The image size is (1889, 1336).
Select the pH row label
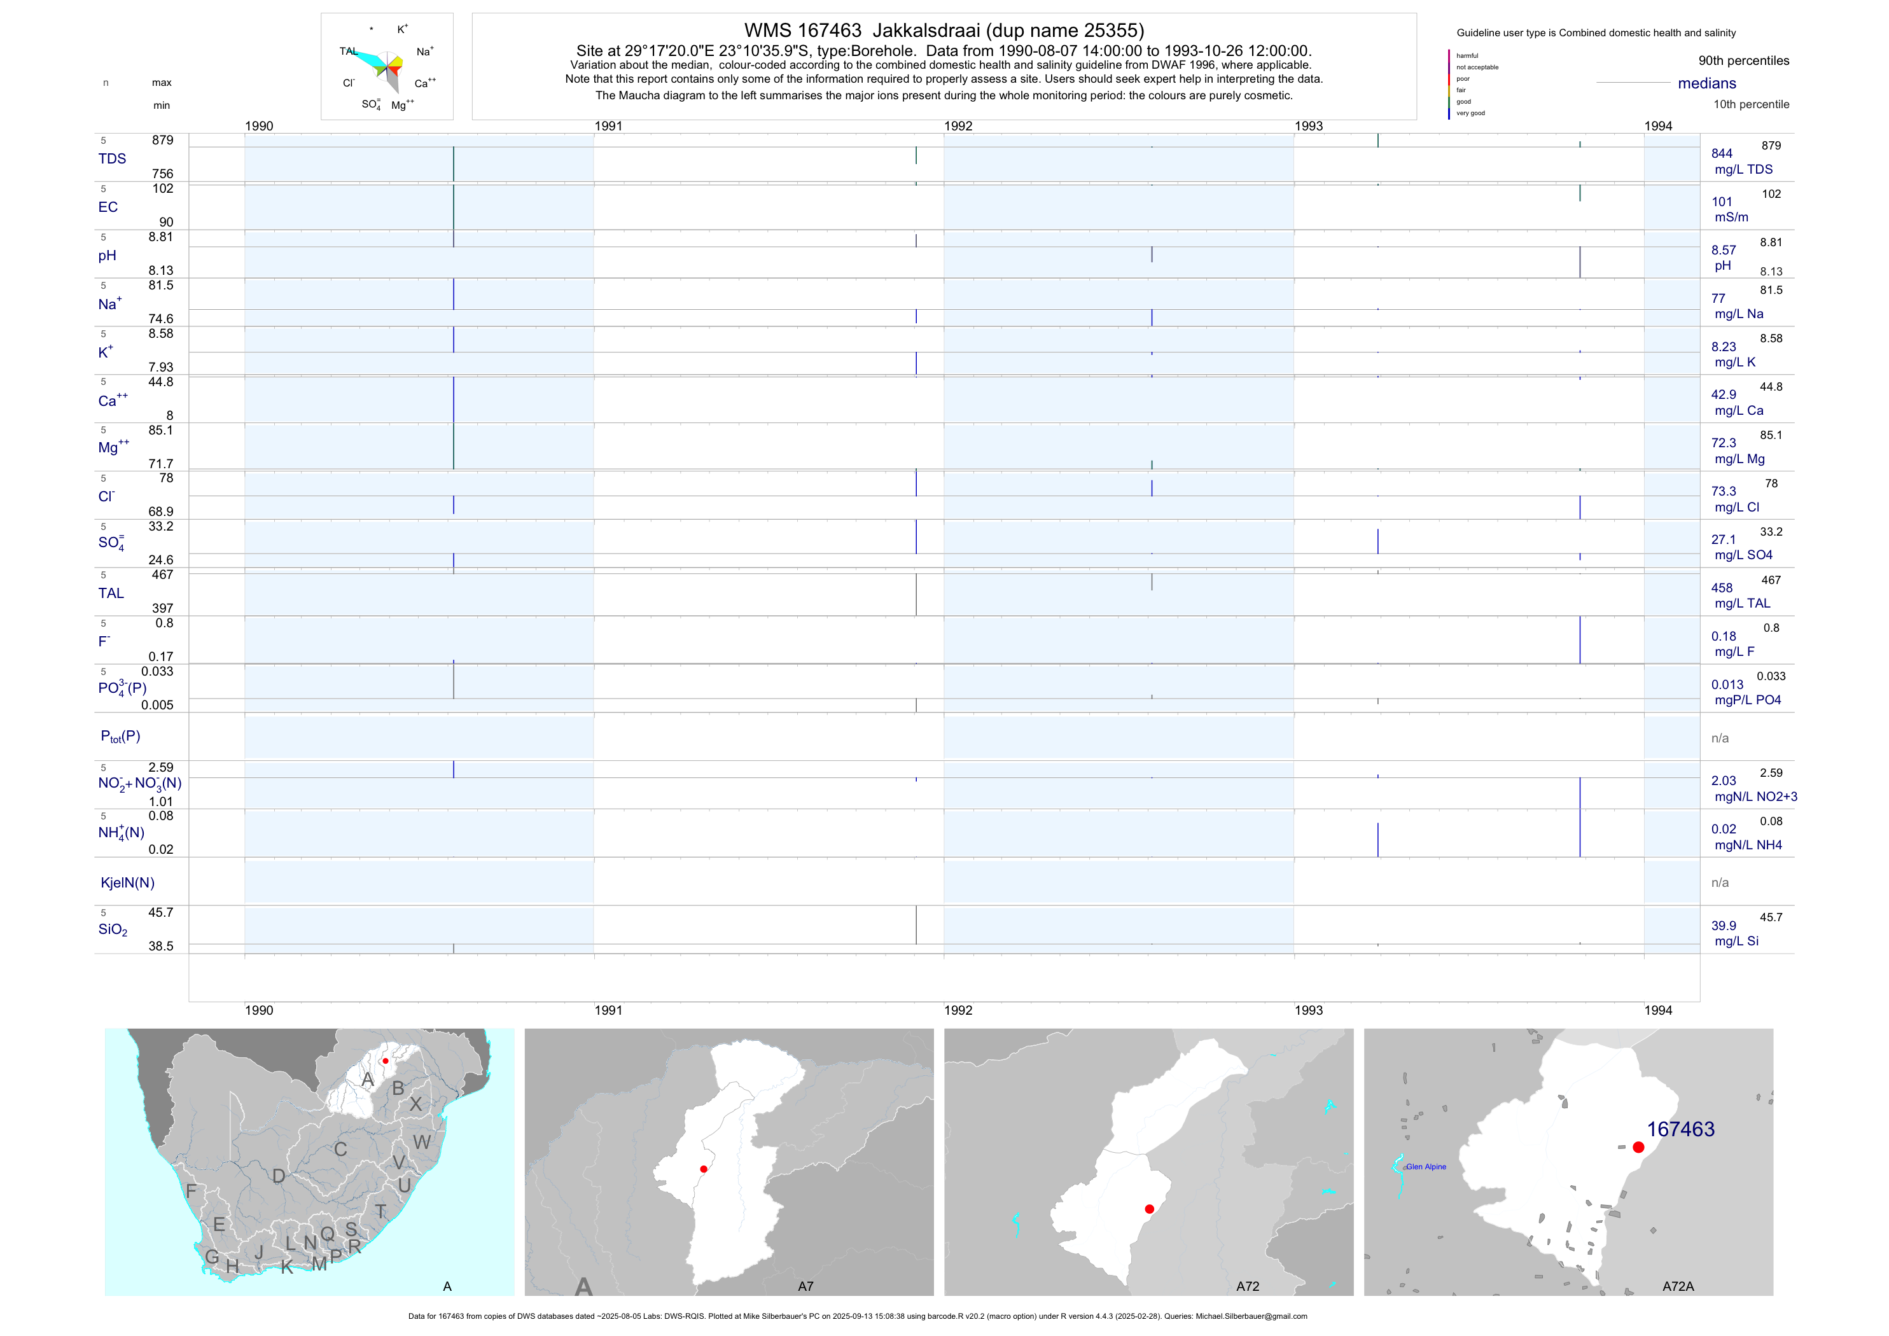click(107, 256)
